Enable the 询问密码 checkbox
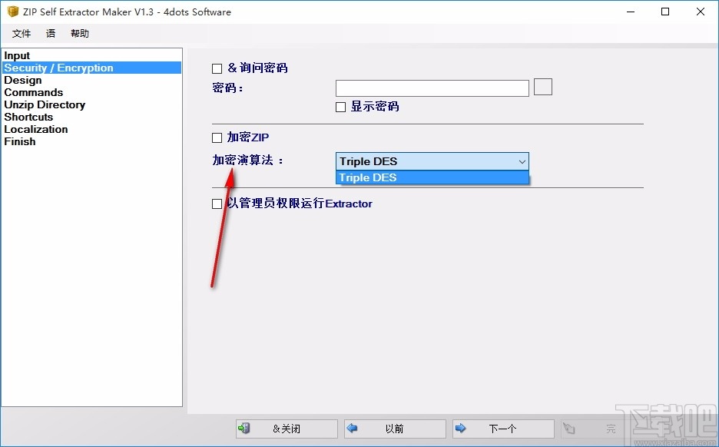 coord(216,68)
